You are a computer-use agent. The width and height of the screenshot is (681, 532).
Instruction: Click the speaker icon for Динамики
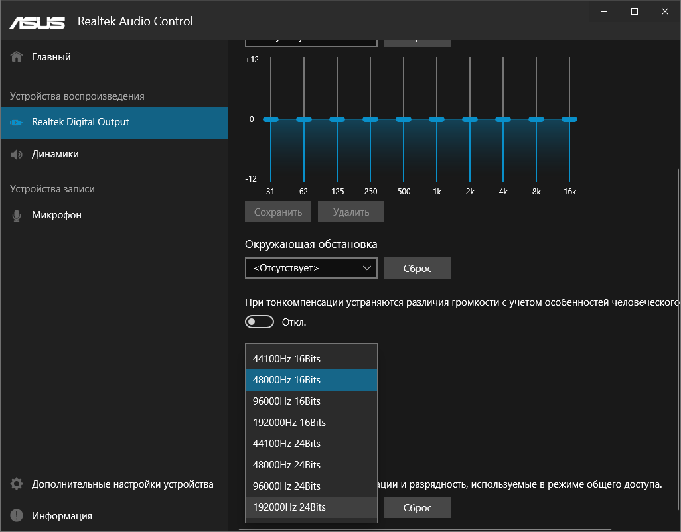point(17,154)
